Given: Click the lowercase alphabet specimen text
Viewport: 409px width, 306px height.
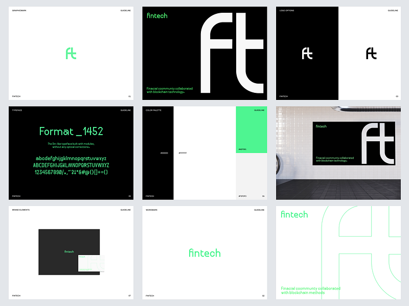Looking at the screenshot, I should pos(71,158).
